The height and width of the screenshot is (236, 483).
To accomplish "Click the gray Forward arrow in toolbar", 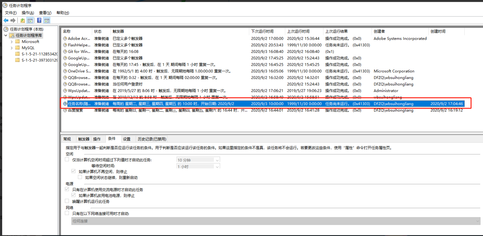I will 13,20.
